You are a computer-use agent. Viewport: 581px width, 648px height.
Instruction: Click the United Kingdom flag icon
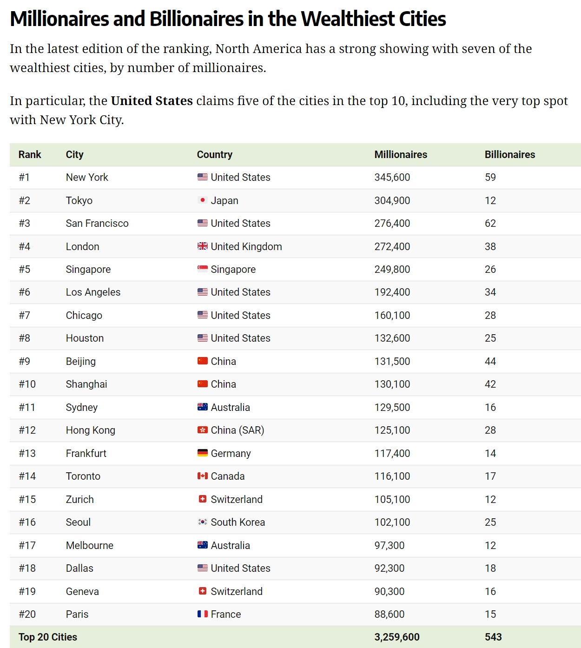point(202,246)
